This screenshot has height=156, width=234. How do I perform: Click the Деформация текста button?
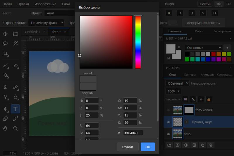pos(203,23)
